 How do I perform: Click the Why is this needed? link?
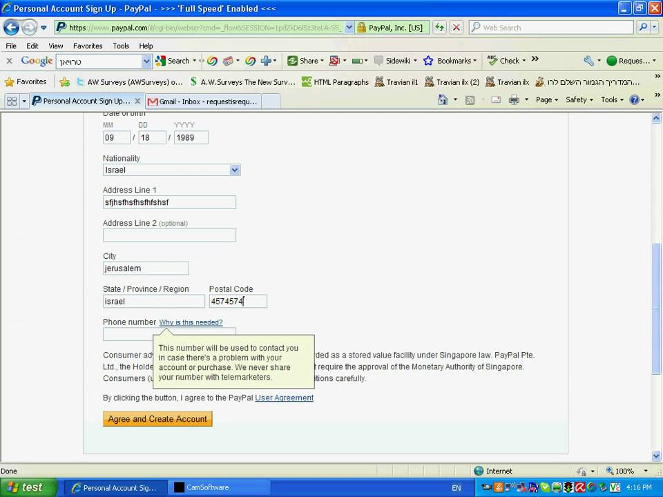(x=191, y=322)
